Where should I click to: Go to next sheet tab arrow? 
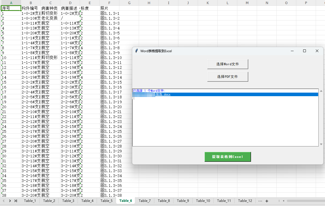(10, 201)
